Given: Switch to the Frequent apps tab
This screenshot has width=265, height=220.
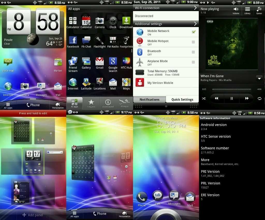Looking at the screenshot, I should click(x=91, y=103).
